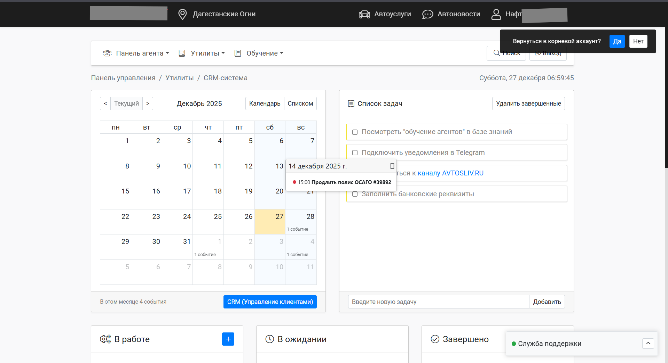Check the "Подключить уведомления в Telegram" task
The width and height of the screenshot is (668, 363).
[355, 153]
